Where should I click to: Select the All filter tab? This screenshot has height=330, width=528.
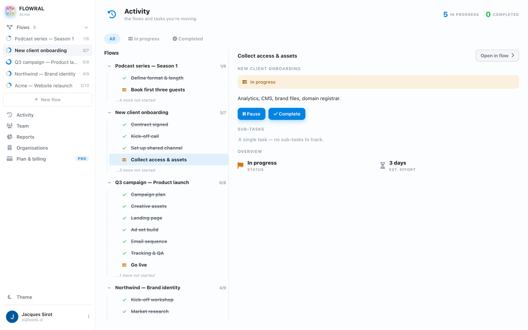tap(112, 39)
